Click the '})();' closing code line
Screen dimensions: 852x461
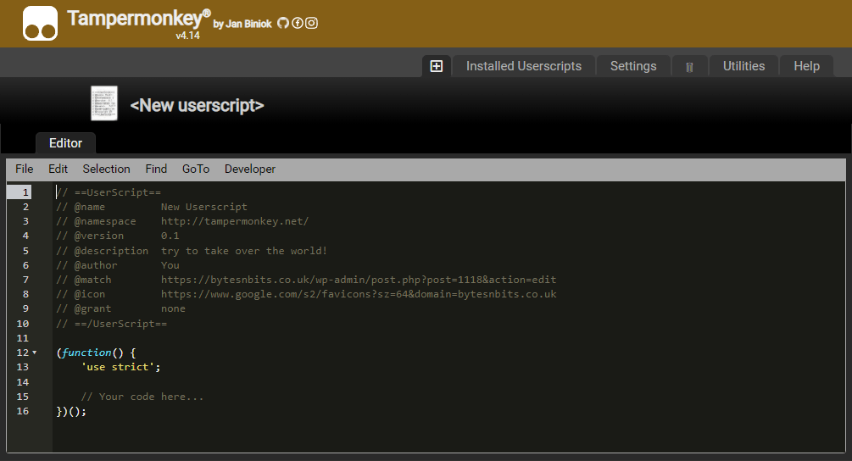click(71, 412)
